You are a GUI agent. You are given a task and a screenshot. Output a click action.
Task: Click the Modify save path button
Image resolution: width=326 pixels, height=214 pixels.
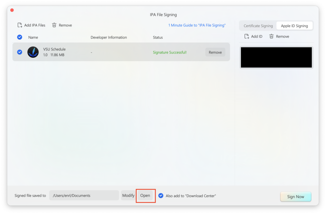128,196
